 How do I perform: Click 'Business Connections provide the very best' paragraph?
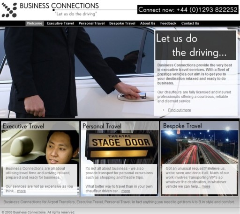195,74
